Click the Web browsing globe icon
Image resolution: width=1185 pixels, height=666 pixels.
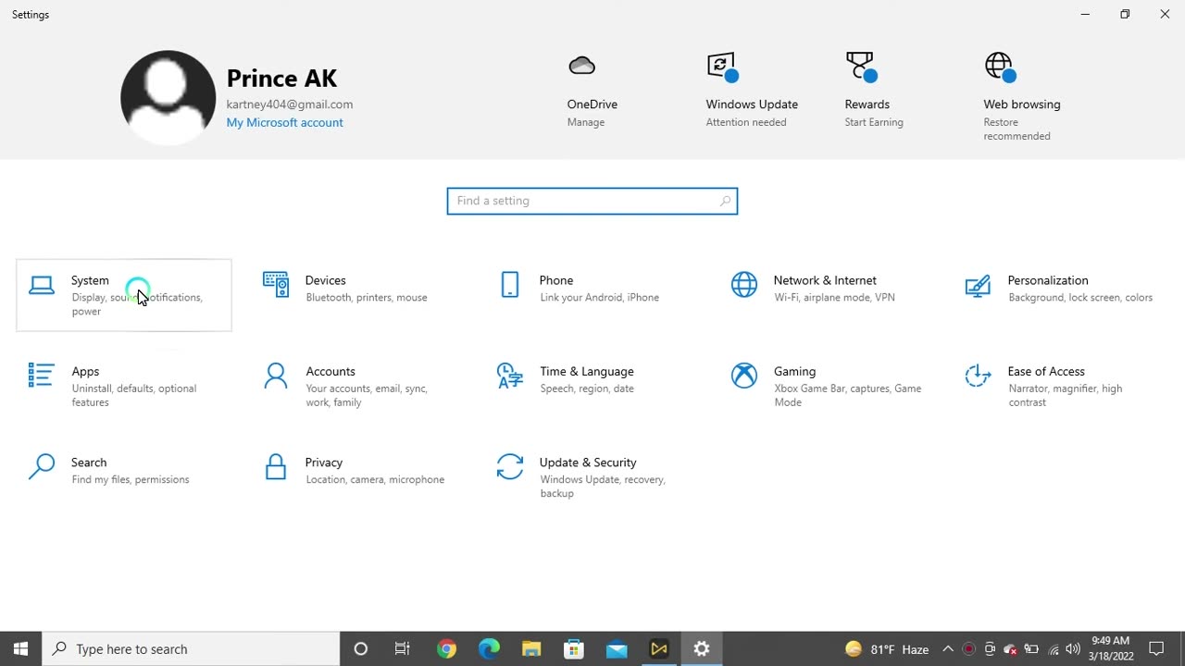pos(1000,67)
